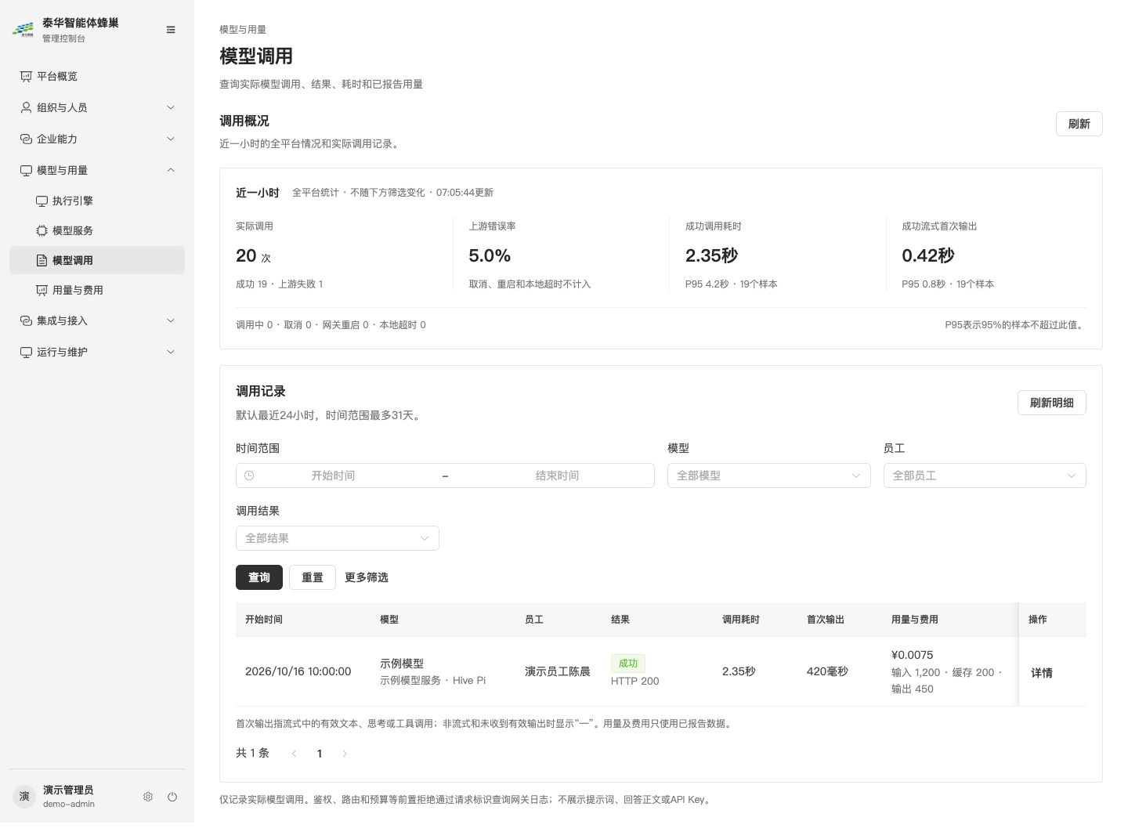Click the ¥0.0075 cost value
This screenshot has height=839, width=1128.
coord(913,655)
